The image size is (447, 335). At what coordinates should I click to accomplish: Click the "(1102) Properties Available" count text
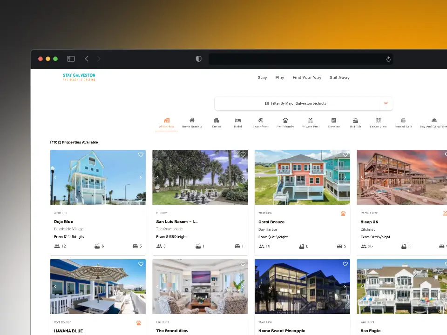click(74, 142)
